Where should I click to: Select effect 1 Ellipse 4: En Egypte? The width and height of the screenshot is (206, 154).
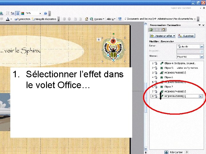pos(177,63)
